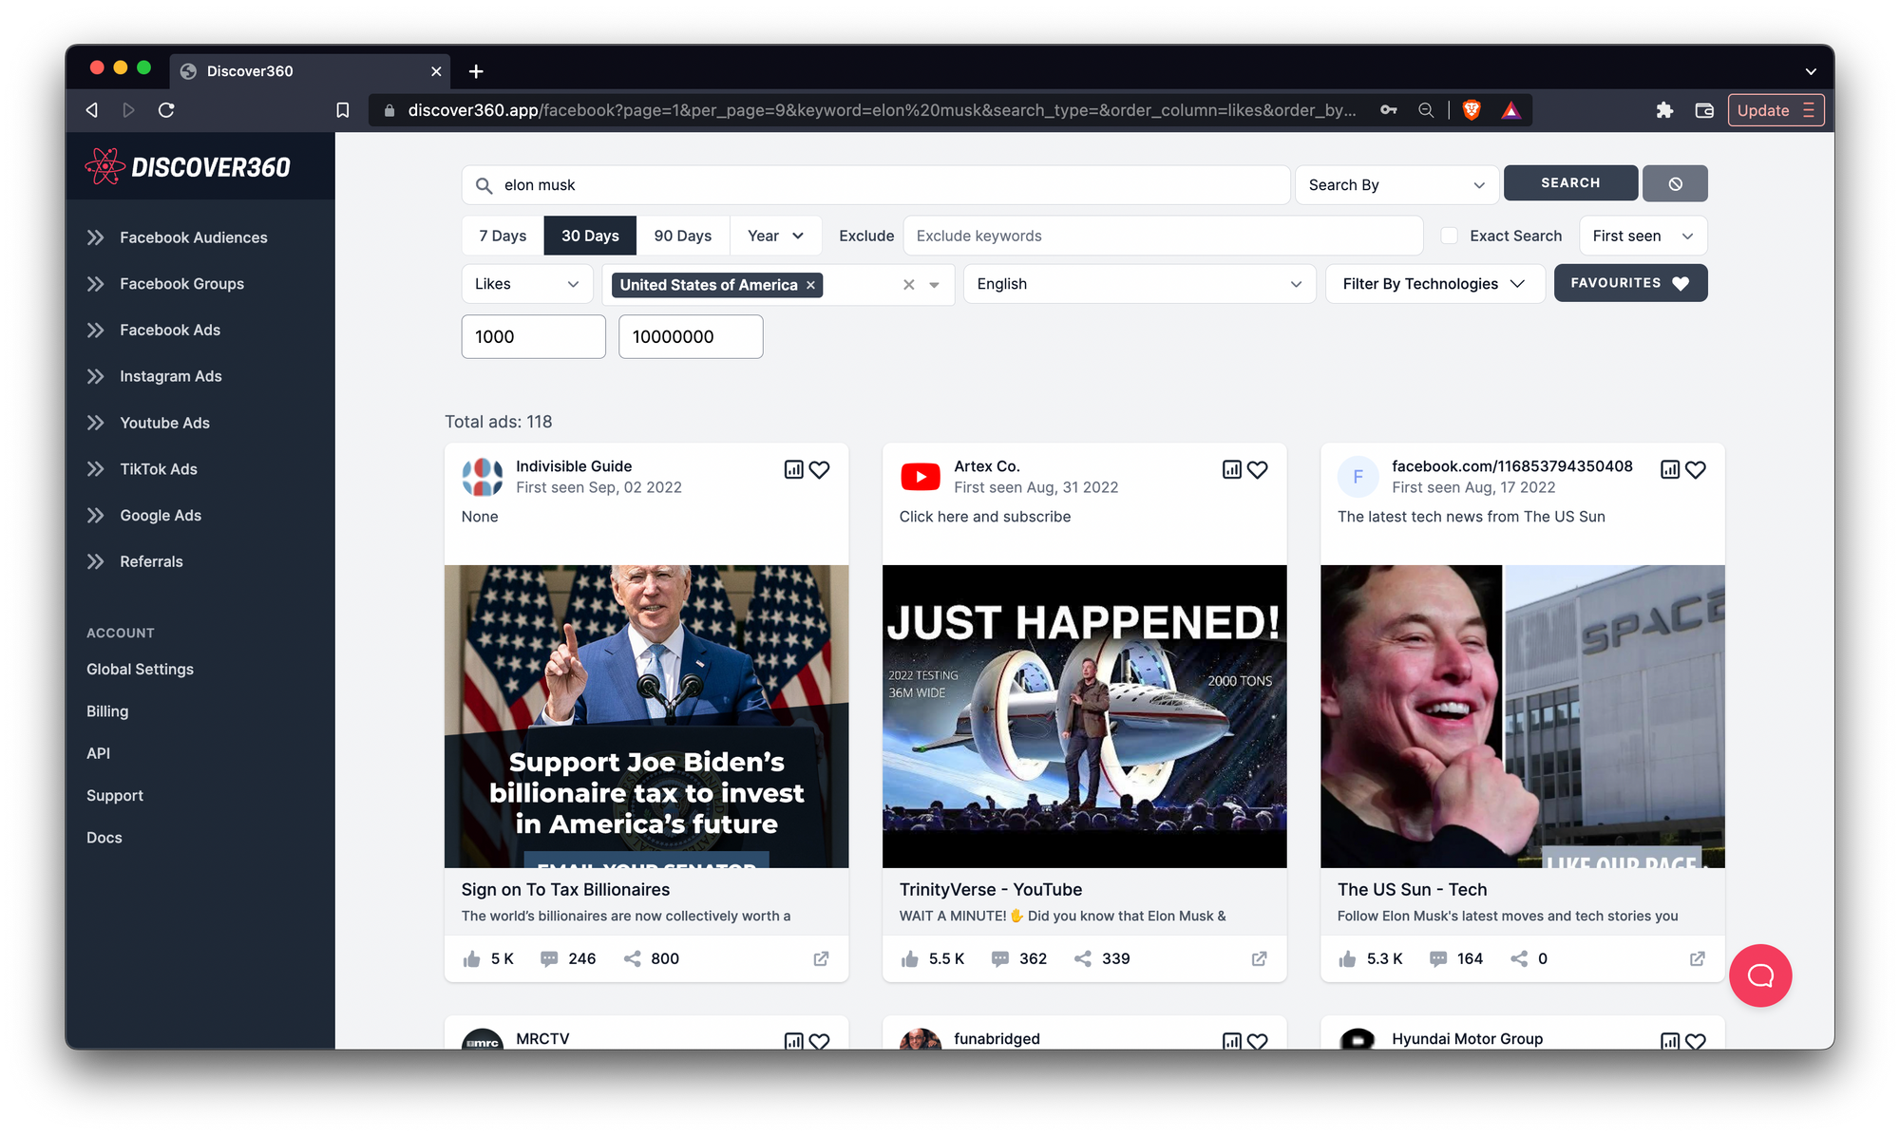Image resolution: width=1900 pixels, height=1136 pixels.
Task: Click the zoom magnifier icon in address bar
Action: (x=1426, y=110)
